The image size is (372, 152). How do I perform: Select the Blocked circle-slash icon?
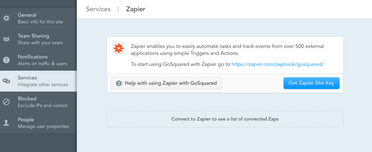[x=6, y=102]
